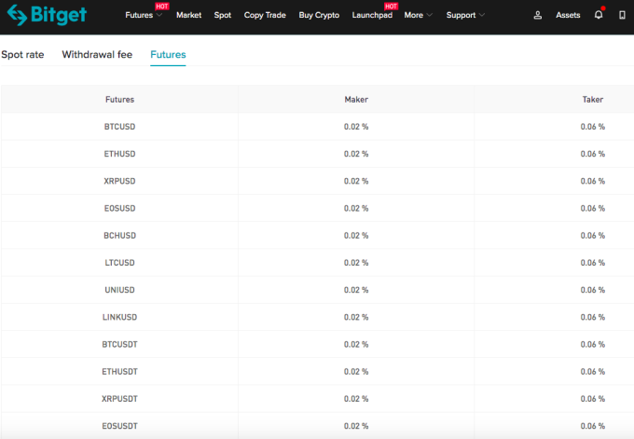This screenshot has width=634, height=439.
Task: Open the user account icon
Action: pyautogui.click(x=537, y=15)
